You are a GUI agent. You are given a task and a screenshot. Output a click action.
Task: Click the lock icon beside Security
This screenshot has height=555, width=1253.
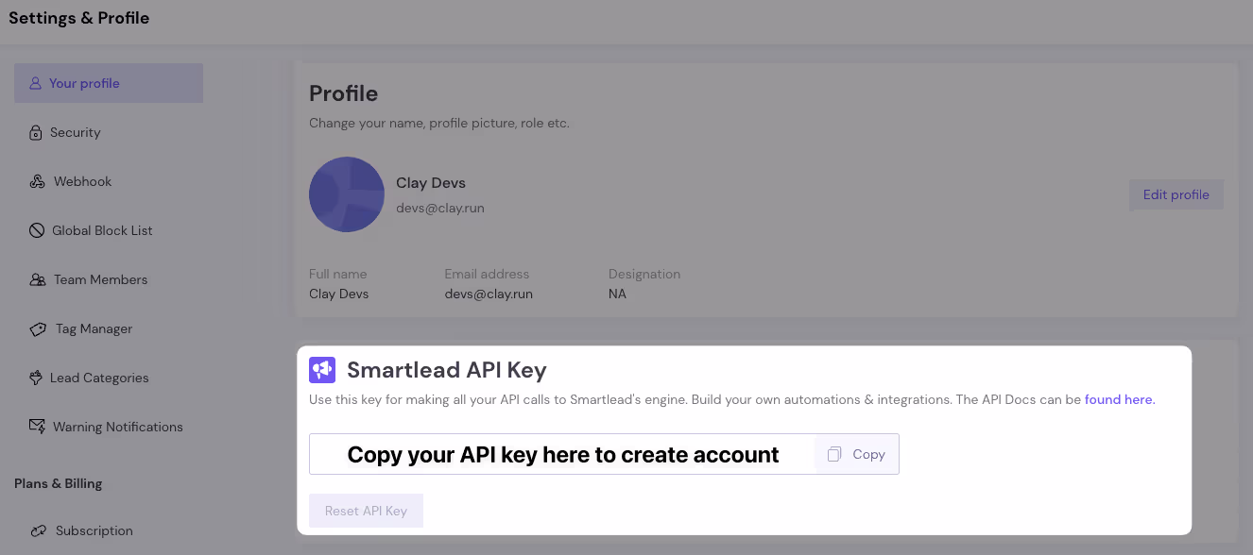tap(36, 132)
